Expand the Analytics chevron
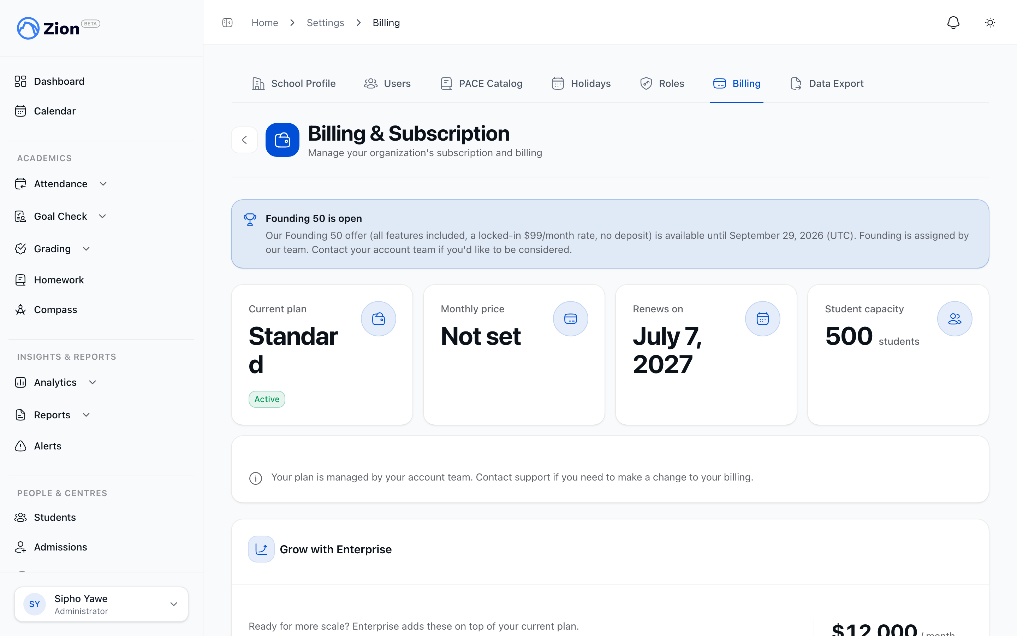This screenshot has width=1017, height=636. (x=93, y=382)
